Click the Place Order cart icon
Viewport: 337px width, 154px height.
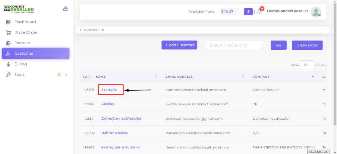8,33
